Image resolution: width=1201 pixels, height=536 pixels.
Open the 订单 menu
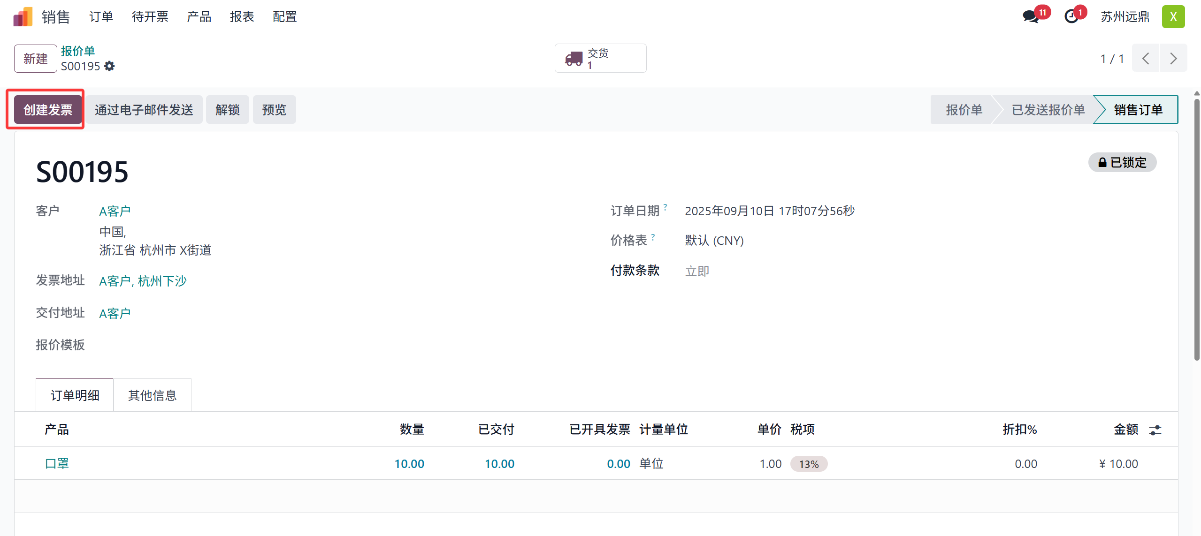point(101,17)
